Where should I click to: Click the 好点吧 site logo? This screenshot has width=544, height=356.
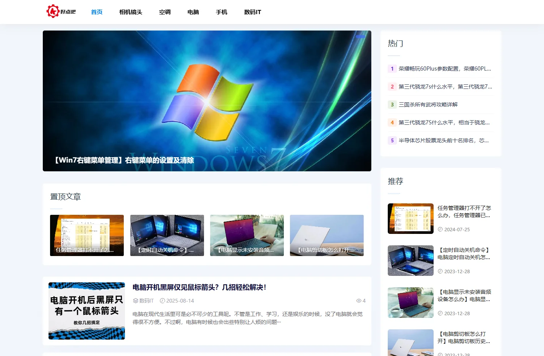[61, 11]
